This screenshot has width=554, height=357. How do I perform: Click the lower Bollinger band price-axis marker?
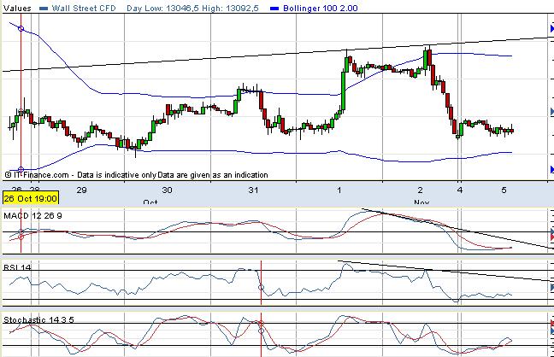[x=552, y=170]
